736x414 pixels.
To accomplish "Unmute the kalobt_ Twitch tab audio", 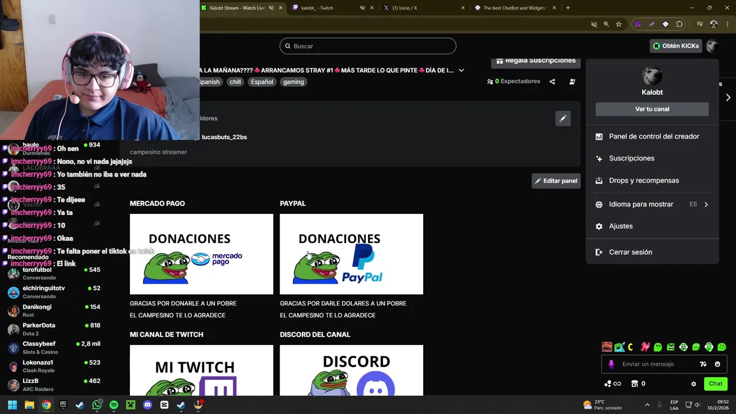I will (x=362, y=8).
